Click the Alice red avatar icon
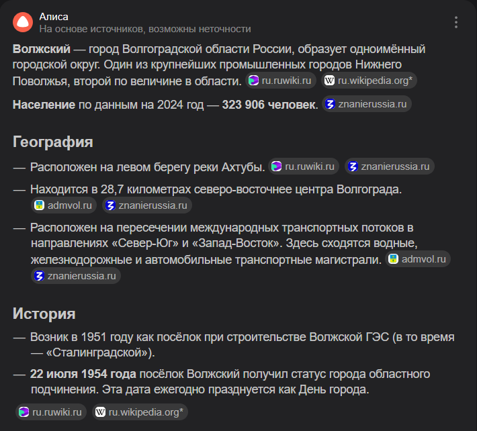 (x=22, y=22)
